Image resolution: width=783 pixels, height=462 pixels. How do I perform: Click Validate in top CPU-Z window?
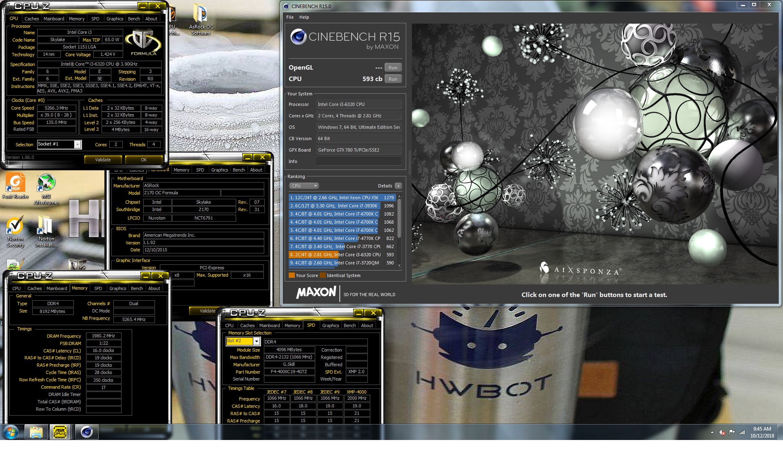pyautogui.click(x=103, y=160)
